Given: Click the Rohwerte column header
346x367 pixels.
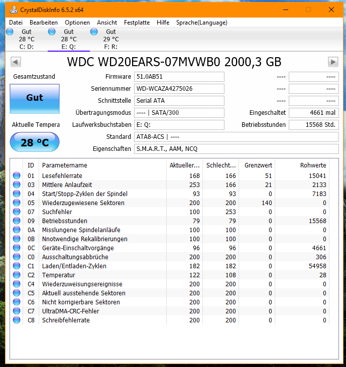Looking at the screenshot, I should [x=302, y=165].
